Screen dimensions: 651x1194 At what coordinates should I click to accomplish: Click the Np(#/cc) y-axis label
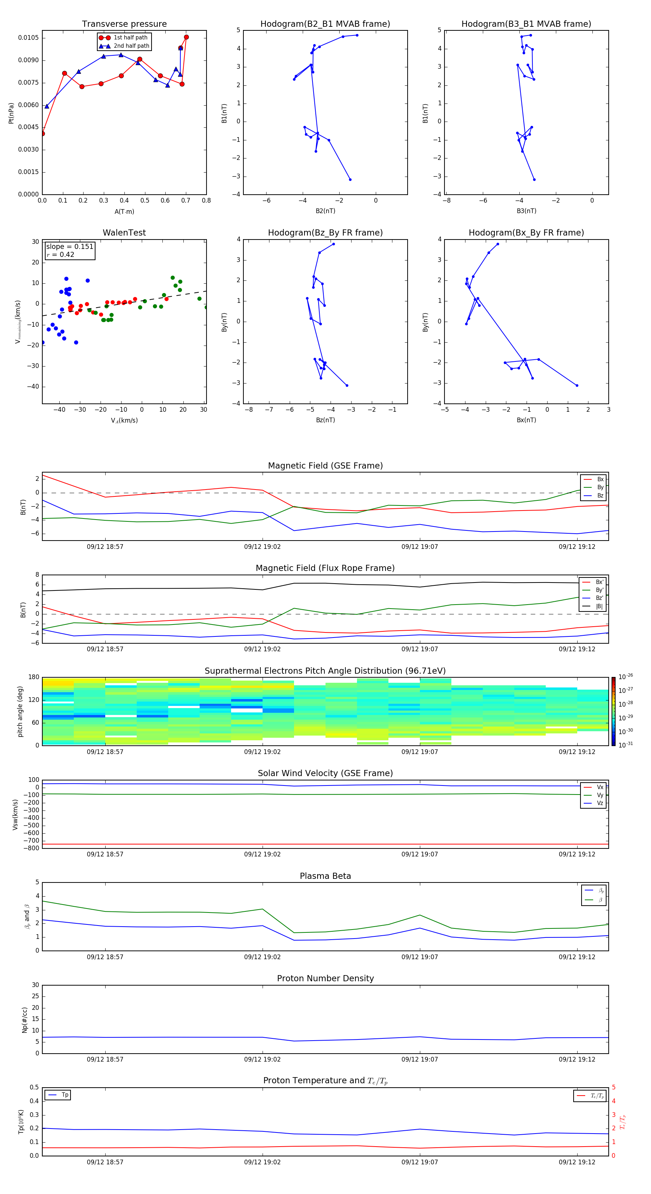(x=25, y=1020)
